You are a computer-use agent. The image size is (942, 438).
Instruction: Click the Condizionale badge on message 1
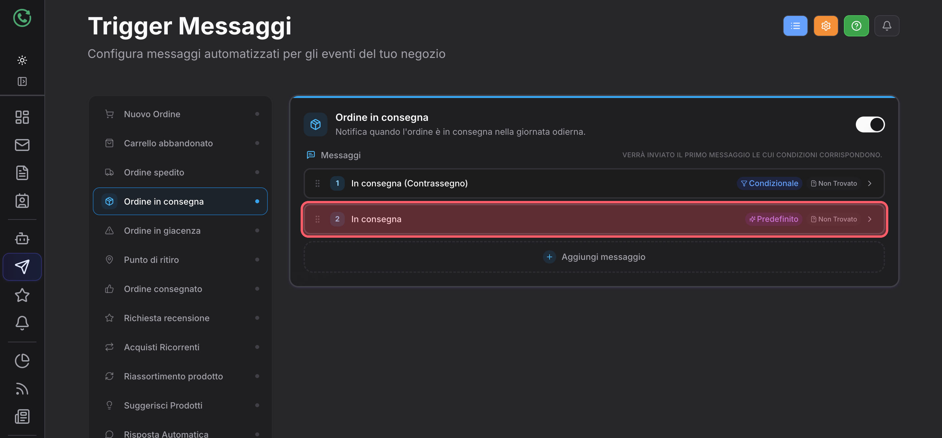tap(769, 183)
